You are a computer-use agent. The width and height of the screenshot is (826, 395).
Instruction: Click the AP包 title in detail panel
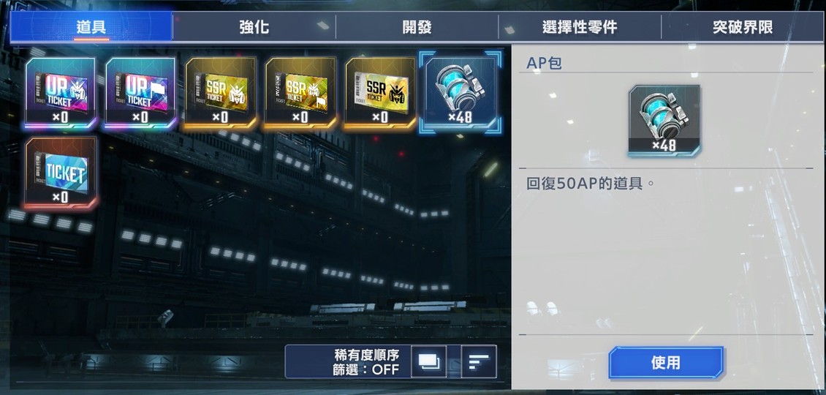(x=544, y=64)
